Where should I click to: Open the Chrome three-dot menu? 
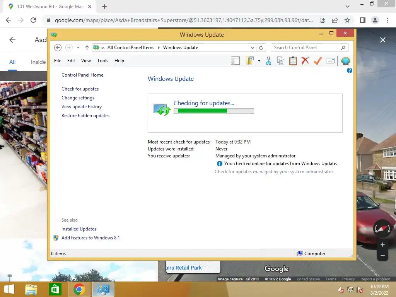[x=387, y=20]
